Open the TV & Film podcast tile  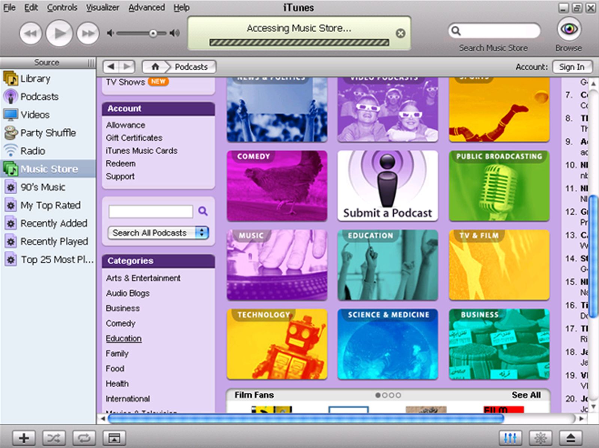[x=499, y=265]
